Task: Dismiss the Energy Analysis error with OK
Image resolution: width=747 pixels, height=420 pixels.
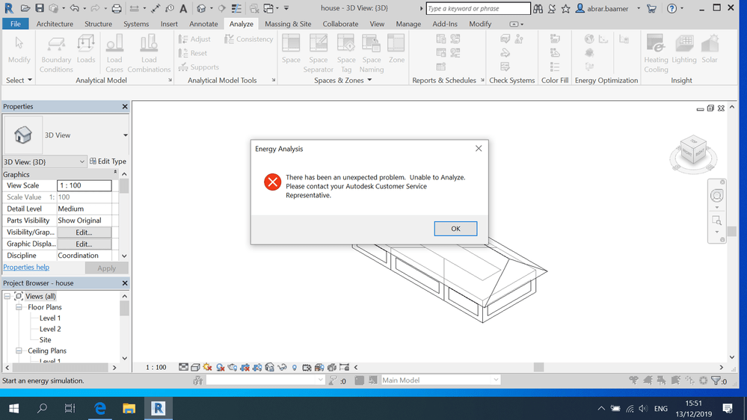Action: tap(455, 229)
